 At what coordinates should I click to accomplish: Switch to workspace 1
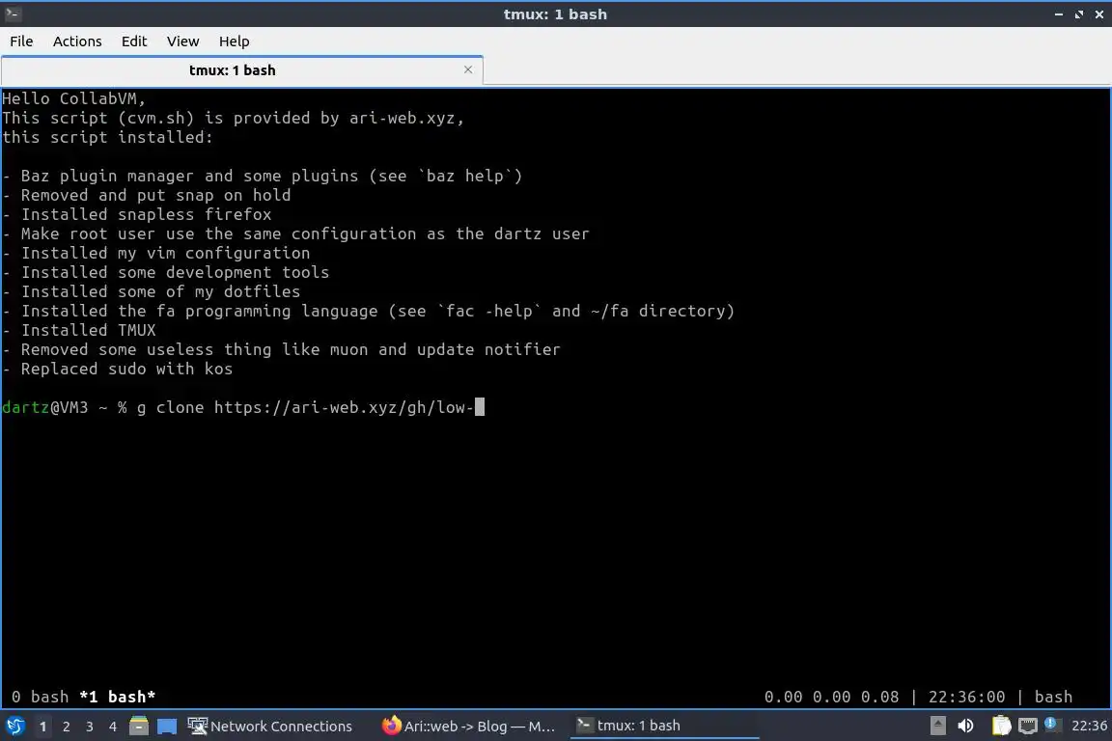click(42, 727)
